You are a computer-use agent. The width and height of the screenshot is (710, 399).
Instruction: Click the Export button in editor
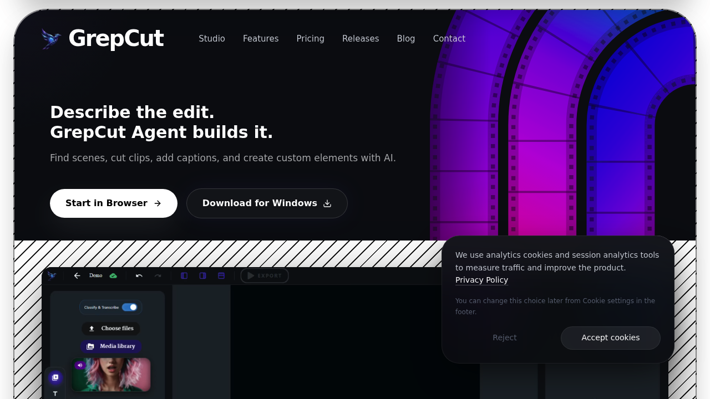pyautogui.click(x=265, y=275)
